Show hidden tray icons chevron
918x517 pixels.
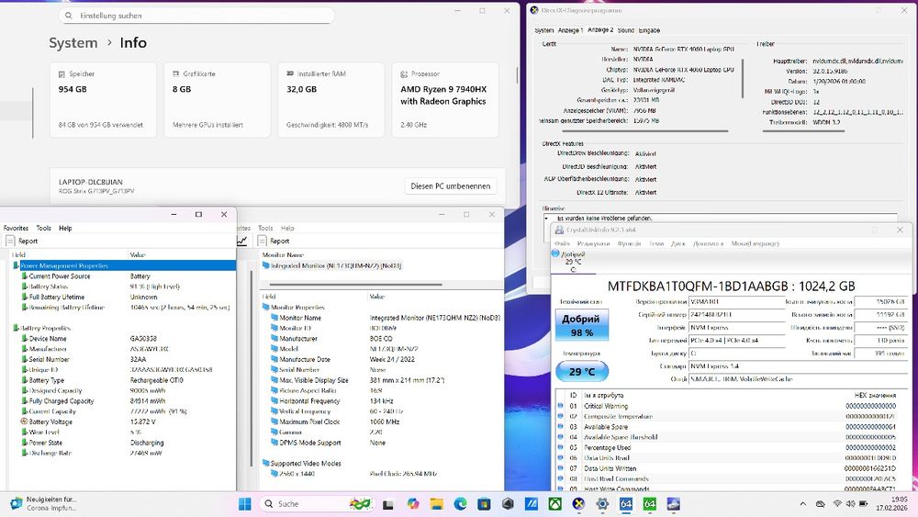[802, 503]
